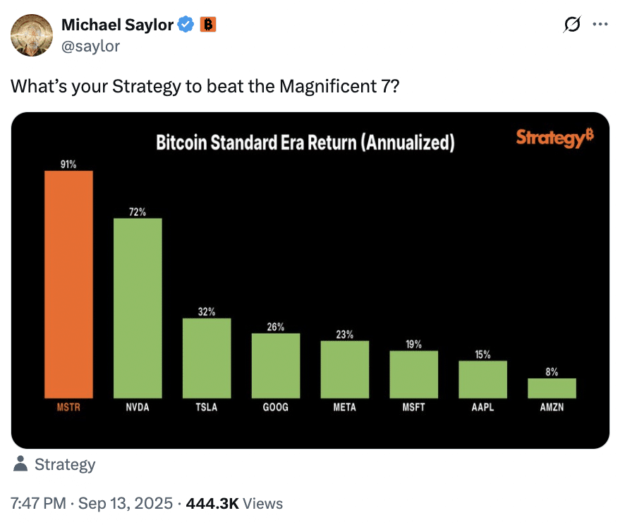Open the Michael Saylor display name
The height and width of the screenshot is (525, 625).
point(117,25)
